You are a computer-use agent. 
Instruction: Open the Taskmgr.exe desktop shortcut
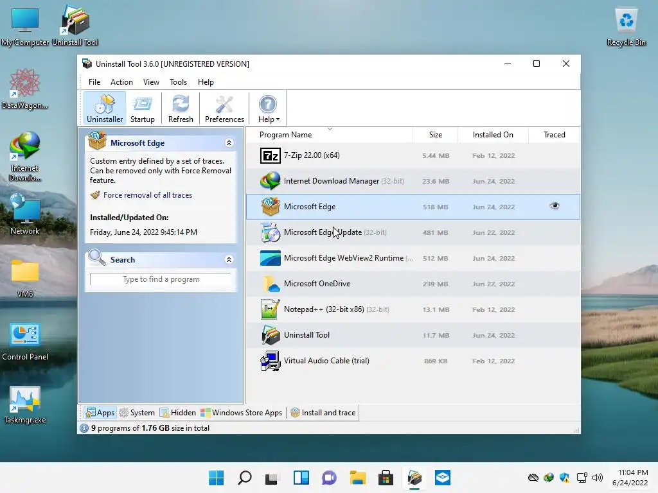pyautogui.click(x=25, y=404)
